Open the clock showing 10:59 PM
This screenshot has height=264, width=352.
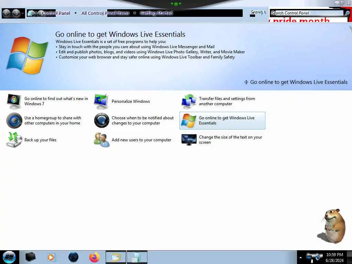pyautogui.click(x=334, y=257)
